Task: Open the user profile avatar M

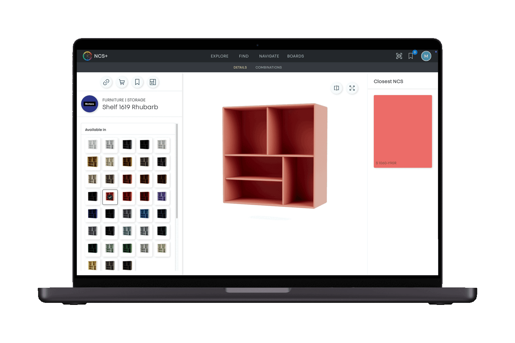Action: click(x=426, y=56)
